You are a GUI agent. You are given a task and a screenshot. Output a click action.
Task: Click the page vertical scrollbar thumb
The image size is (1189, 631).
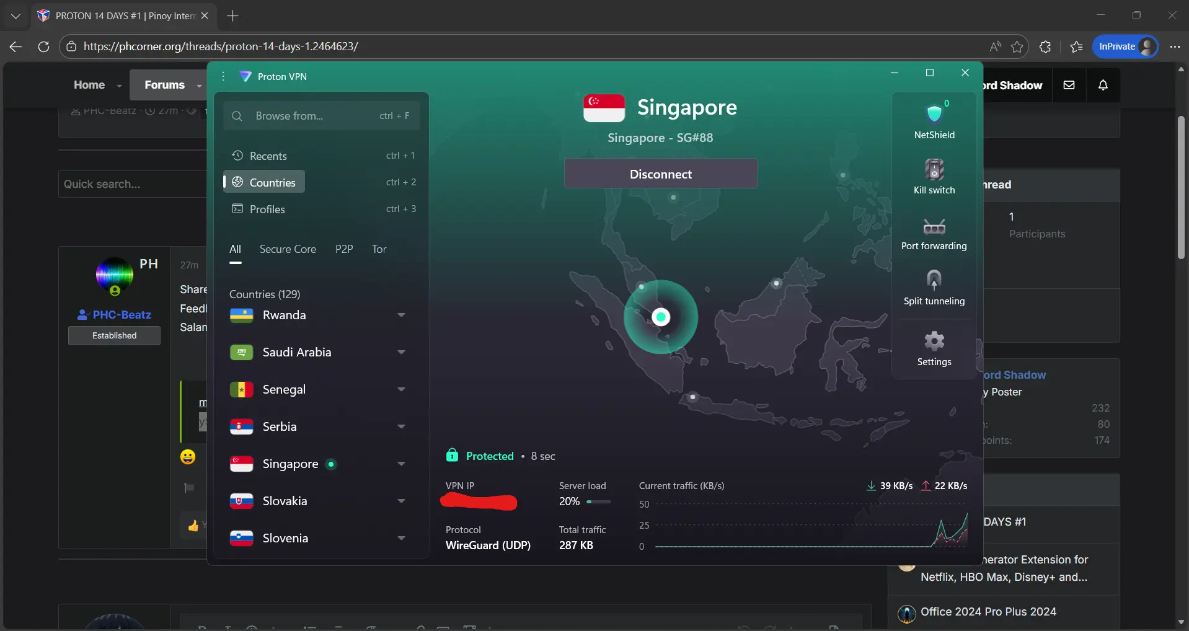point(1181,187)
